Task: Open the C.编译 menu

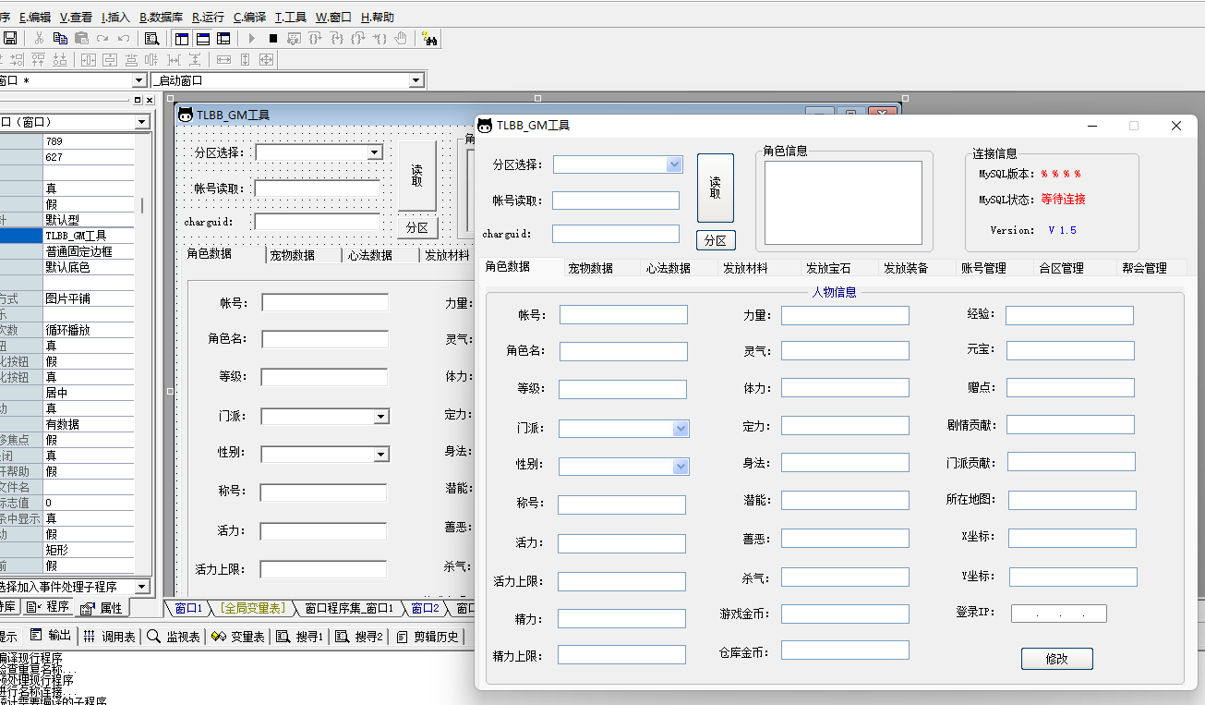Action: pyautogui.click(x=249, y=17)
